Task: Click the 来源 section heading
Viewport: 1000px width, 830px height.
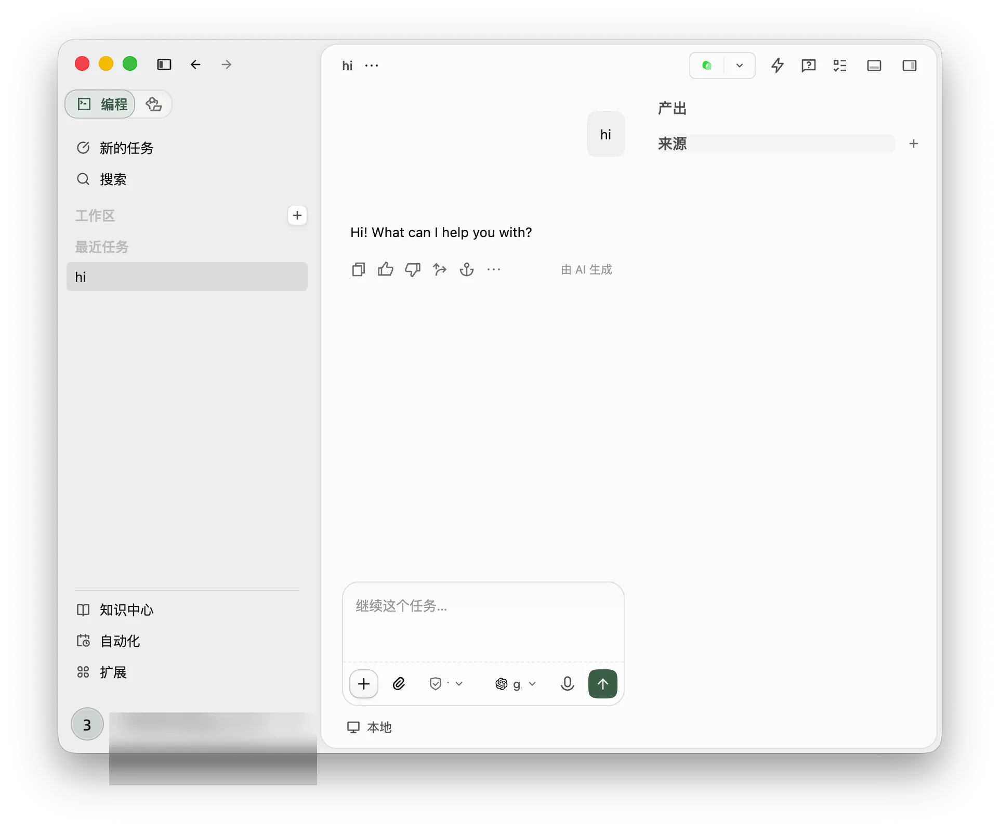Action: coord(673,144)
